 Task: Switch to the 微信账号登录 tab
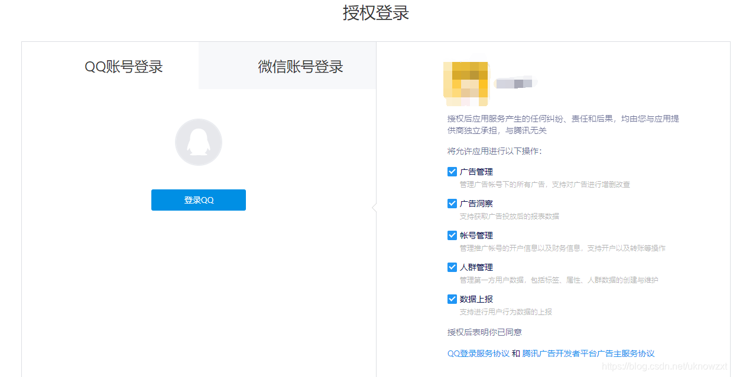pos(300,67)
